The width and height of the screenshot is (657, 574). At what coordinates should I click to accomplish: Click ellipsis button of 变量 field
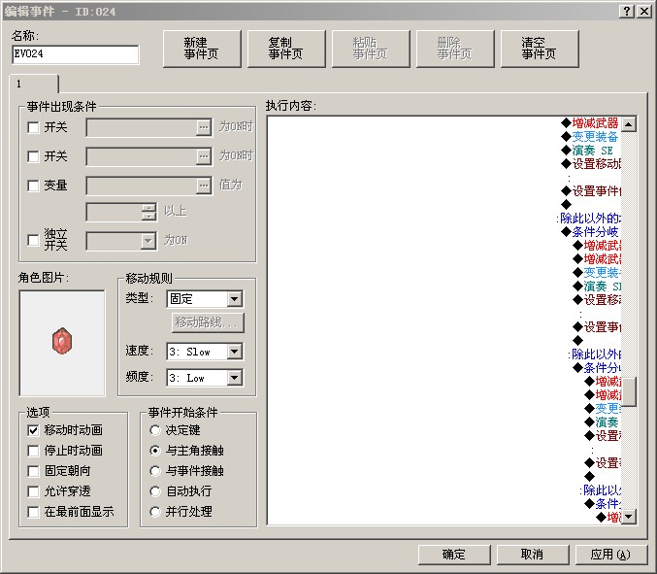(204, 186)
